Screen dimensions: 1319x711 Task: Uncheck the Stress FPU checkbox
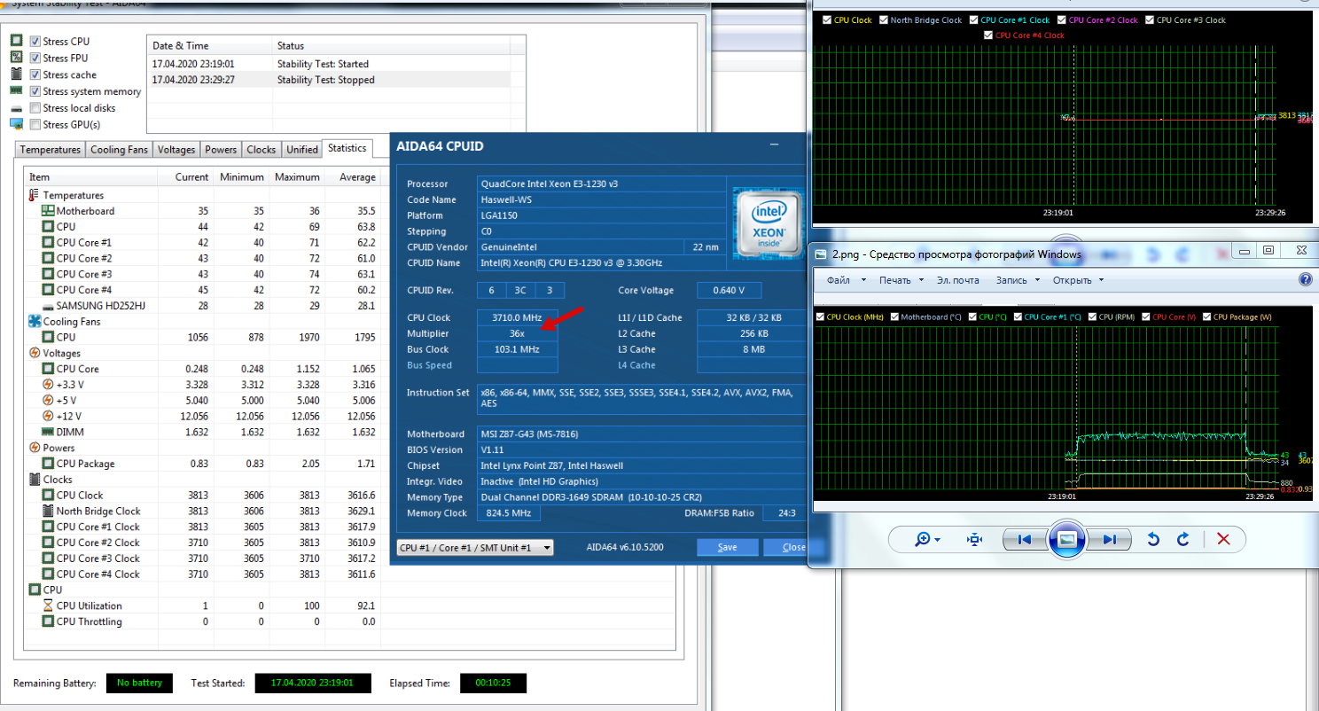tap(35, 58)
